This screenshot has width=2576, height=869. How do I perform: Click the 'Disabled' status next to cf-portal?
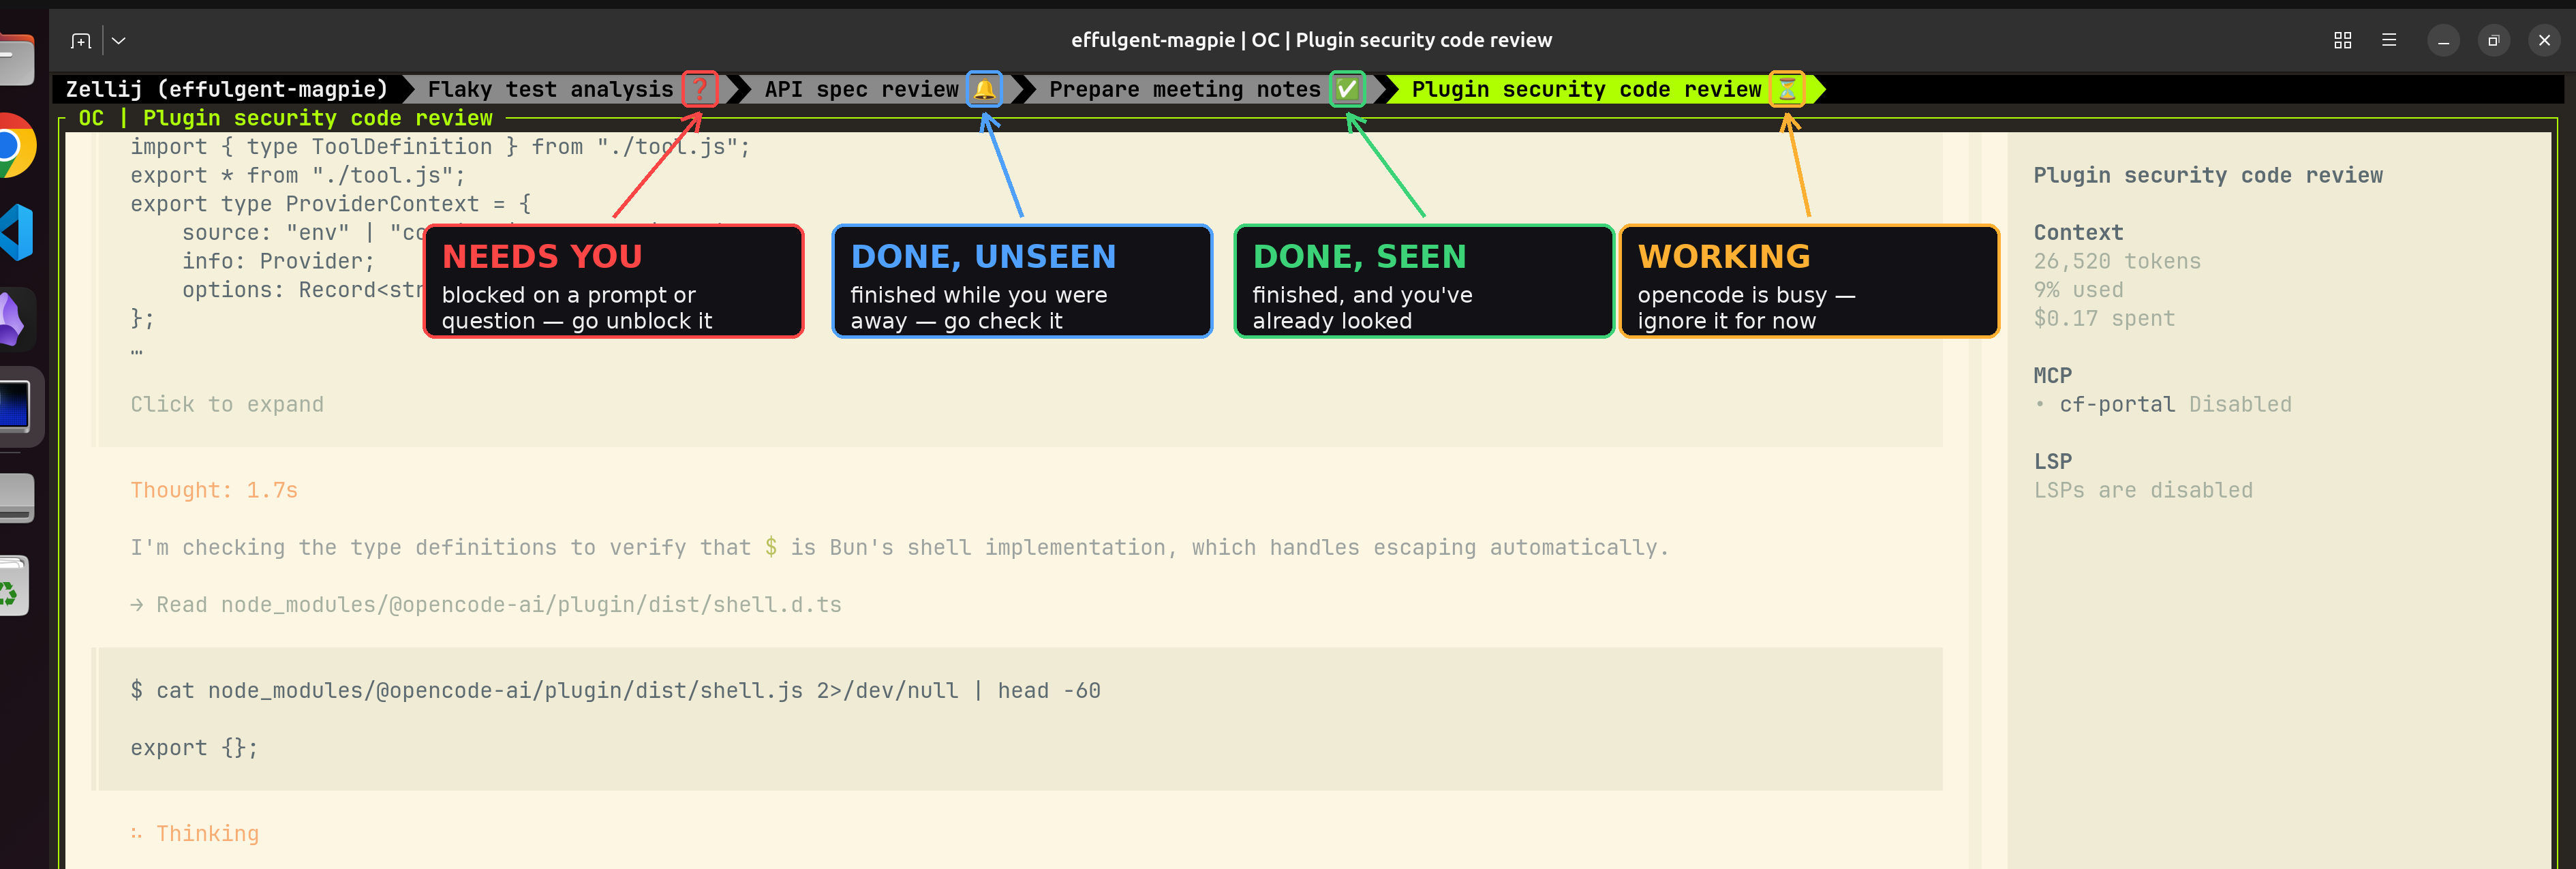(2240, 404)
